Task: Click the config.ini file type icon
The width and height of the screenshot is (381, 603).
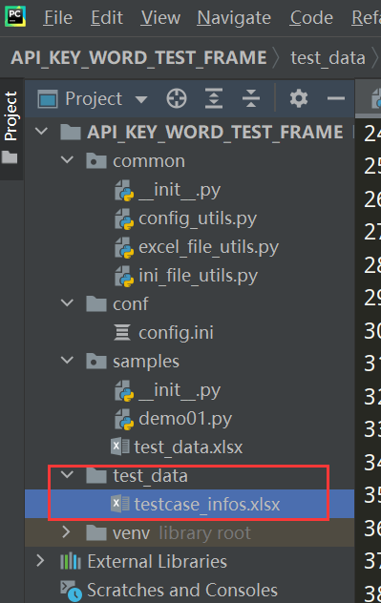Action: 122,332
